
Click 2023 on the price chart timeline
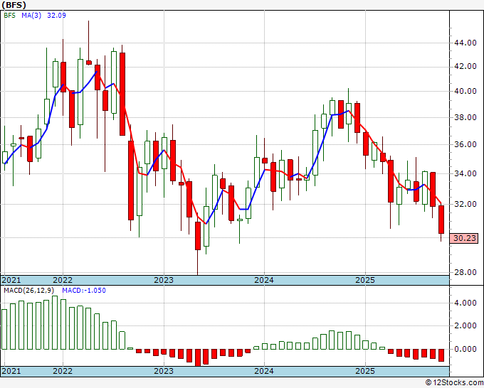(164, 280)
